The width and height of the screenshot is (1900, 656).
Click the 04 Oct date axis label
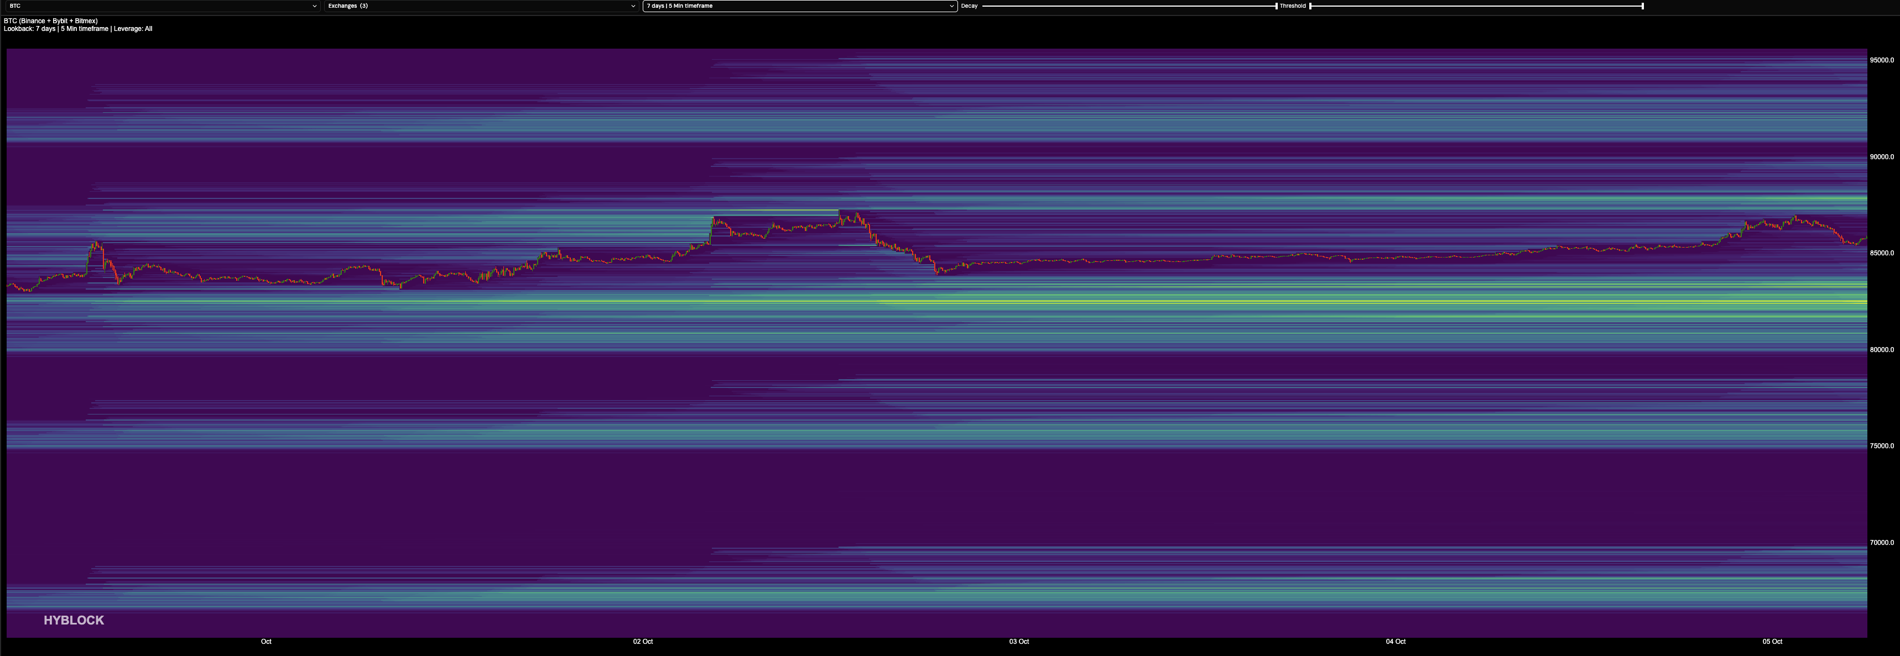tap(1396, 642)
